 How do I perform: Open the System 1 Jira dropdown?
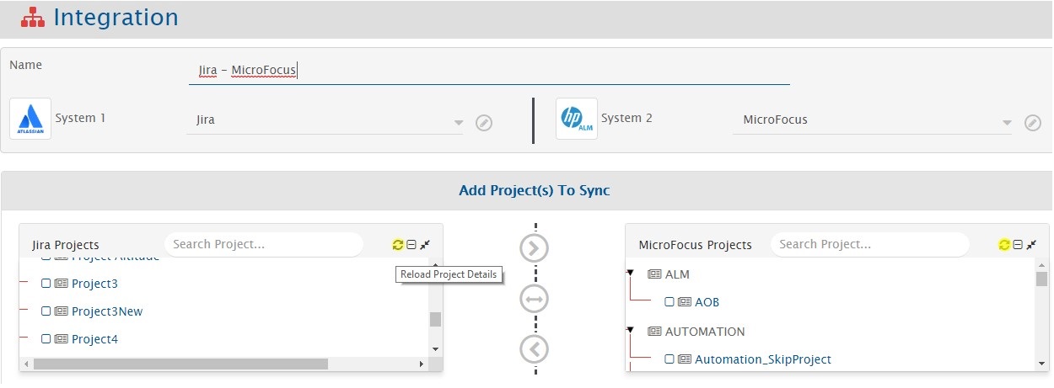(458, 123)
